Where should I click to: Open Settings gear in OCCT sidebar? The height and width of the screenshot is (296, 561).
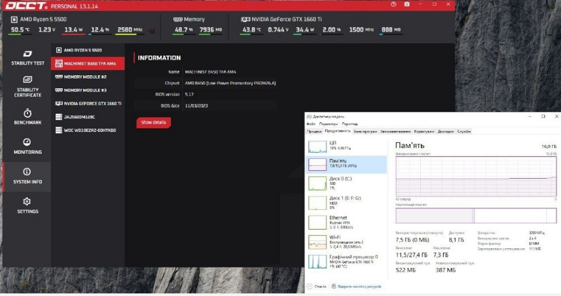pyautogui.click(x=27, y=206)
